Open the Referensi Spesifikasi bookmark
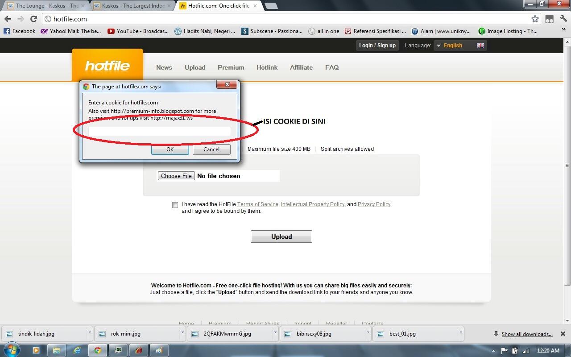This screenshot has width=571, height=357. pos(375,31)
